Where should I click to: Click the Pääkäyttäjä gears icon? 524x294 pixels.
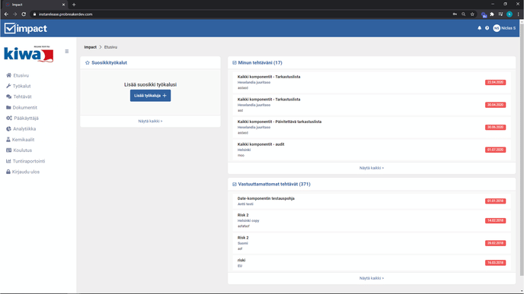tap(9, 118)
